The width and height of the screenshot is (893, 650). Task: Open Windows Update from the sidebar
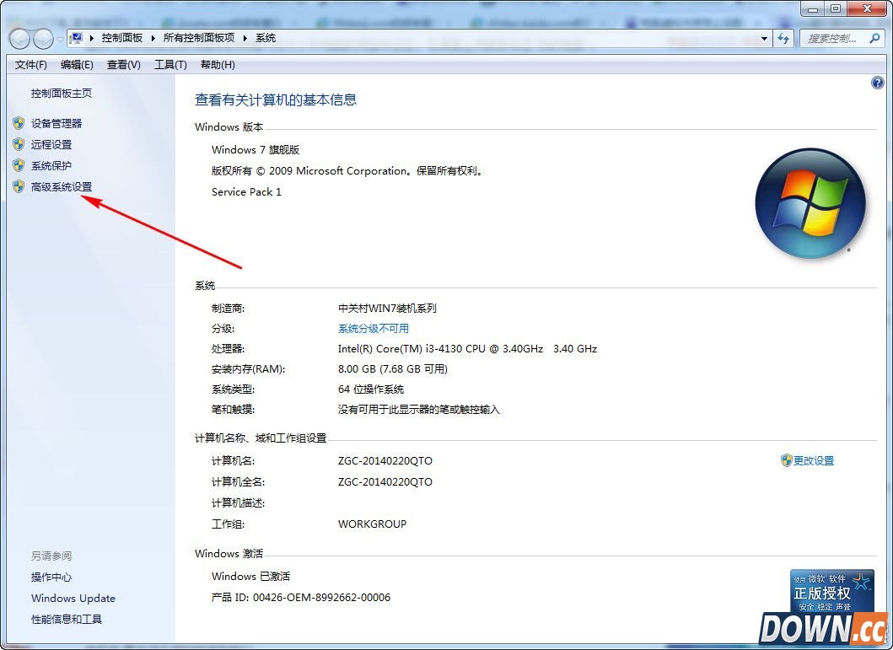[73, 598]
